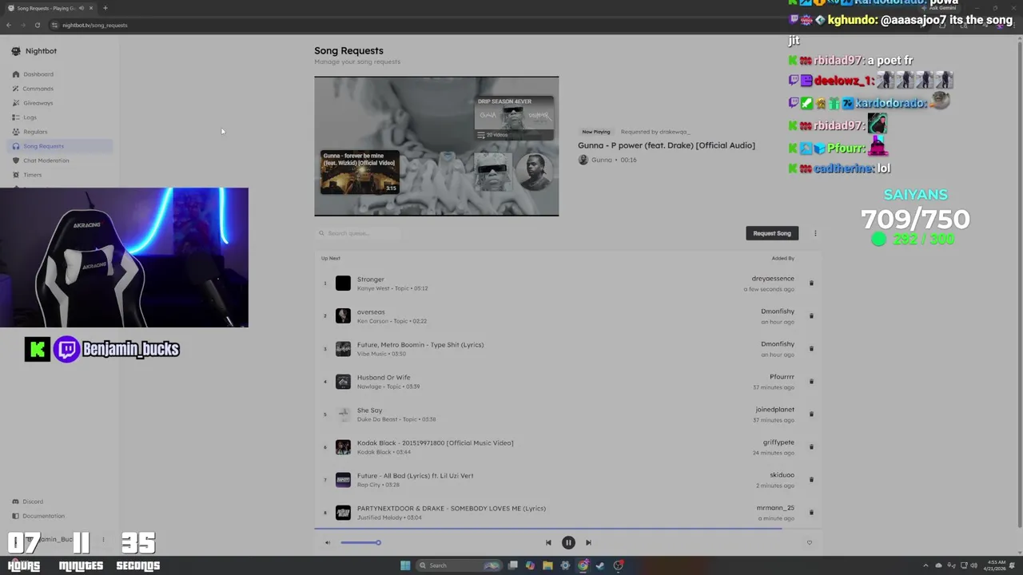Image resolution: width=1023 pixels, height=575 pixels.
Task: Open Chat Moderation page
Action: (46, 161)
